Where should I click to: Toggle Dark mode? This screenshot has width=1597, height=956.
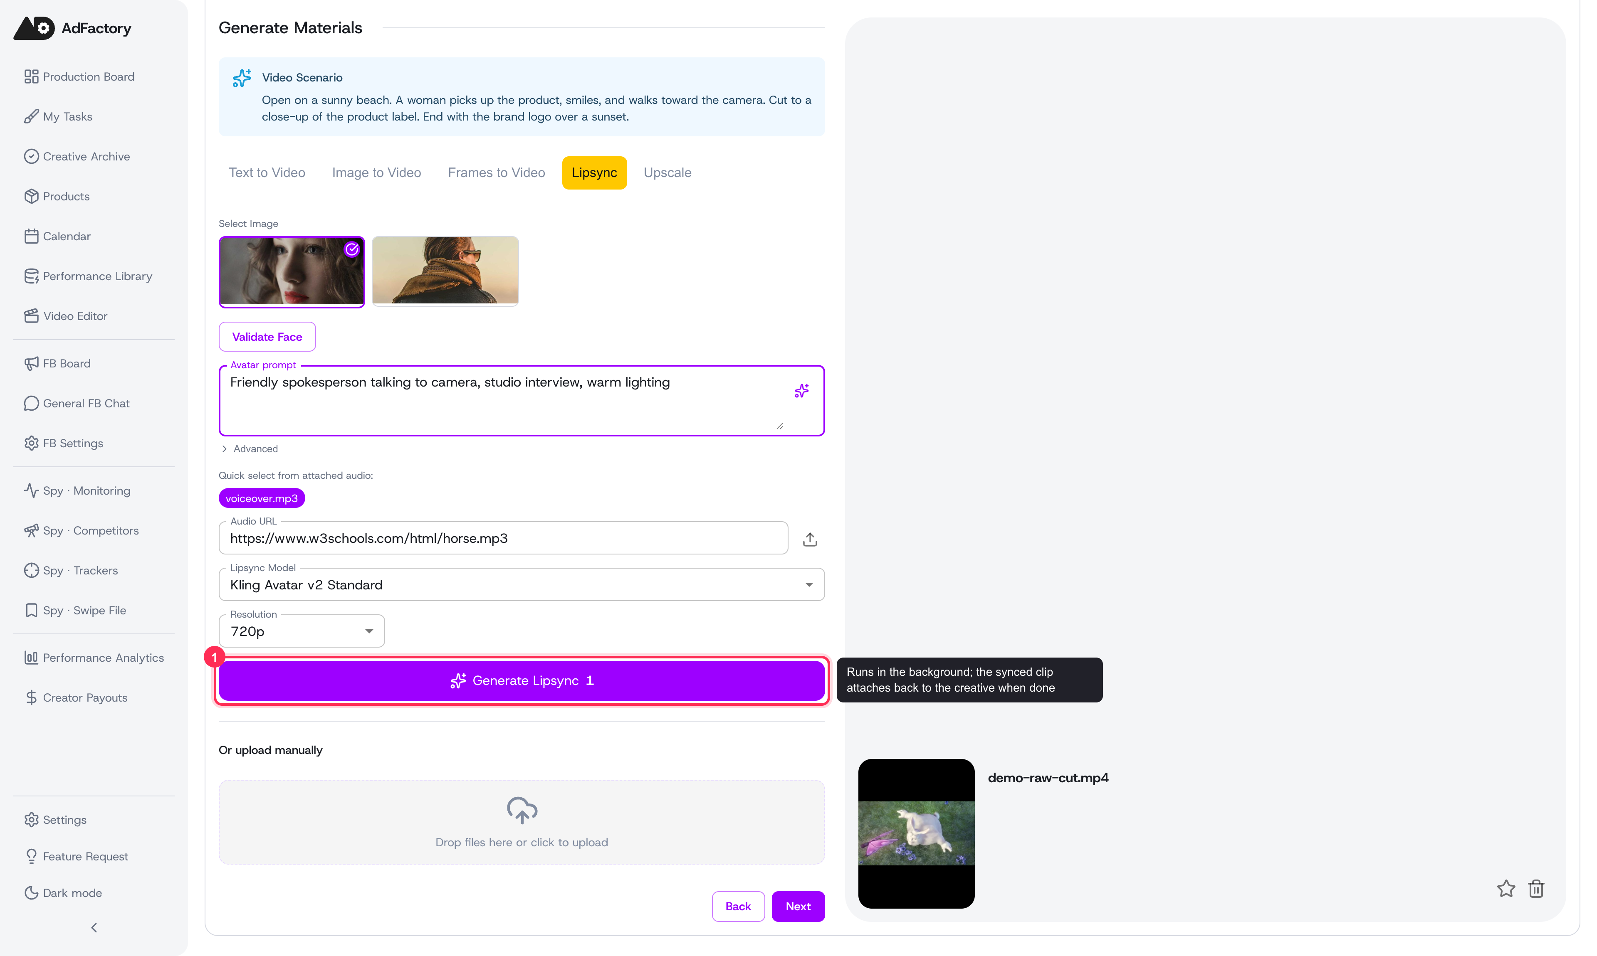(63, 893)
